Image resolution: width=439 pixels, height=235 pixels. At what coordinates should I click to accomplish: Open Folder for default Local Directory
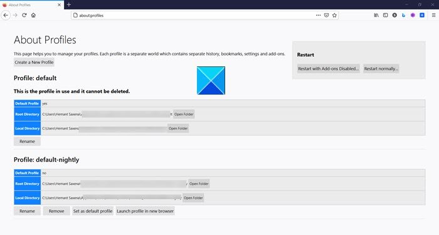click(178, 128)
